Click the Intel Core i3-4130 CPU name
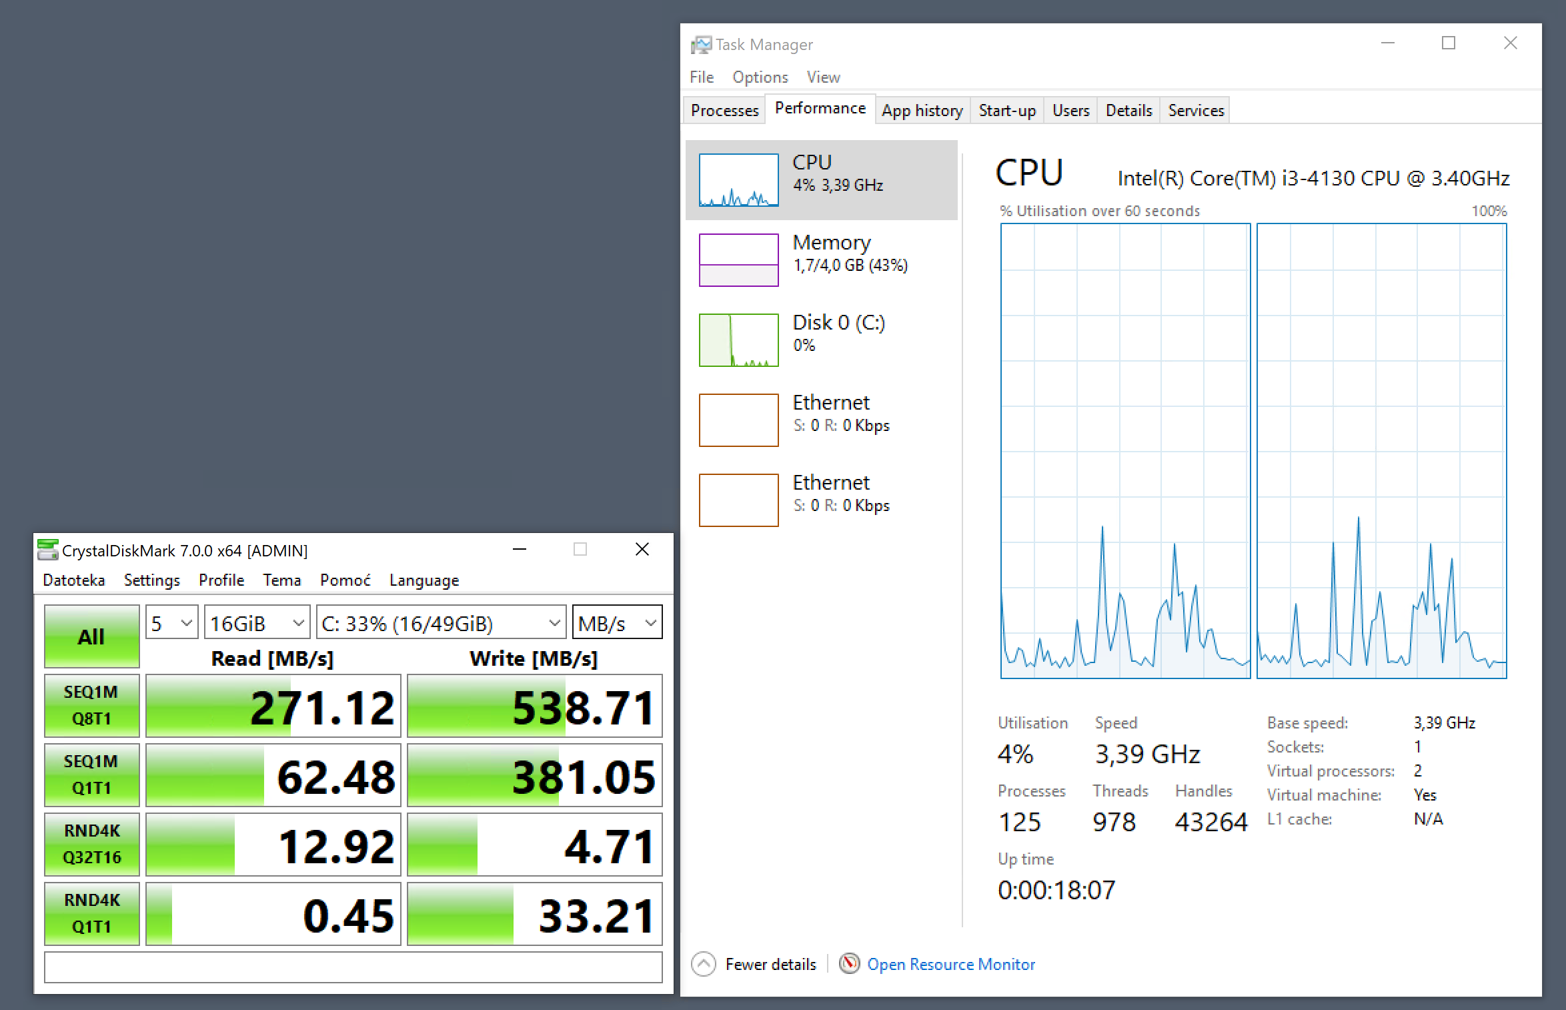 1314,178
